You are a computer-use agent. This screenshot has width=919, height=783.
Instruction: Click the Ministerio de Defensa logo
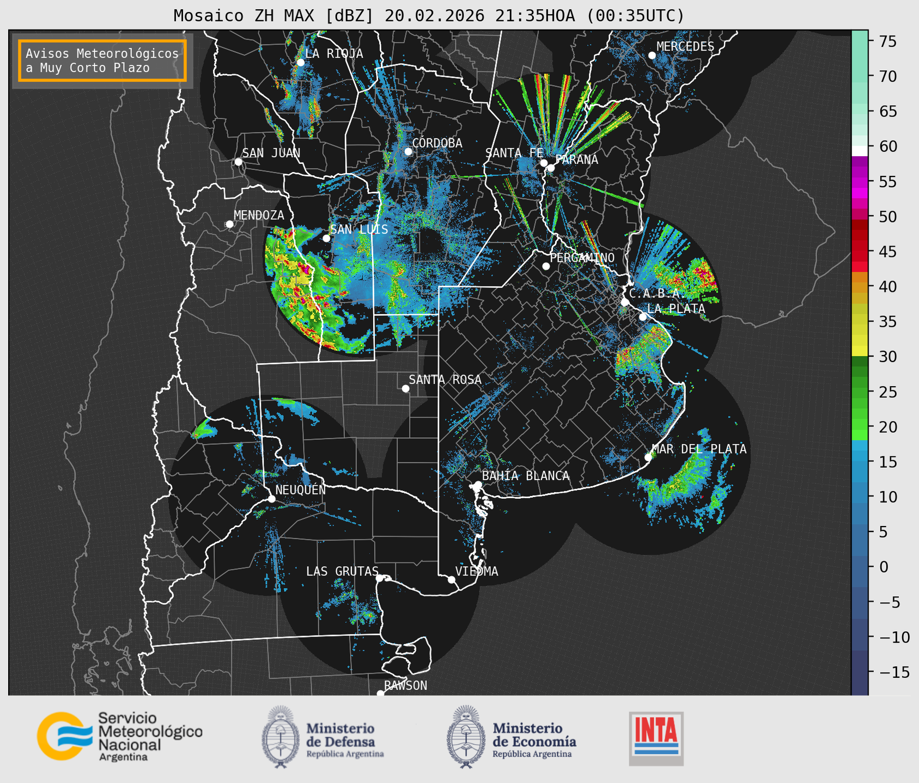[324, 737]
